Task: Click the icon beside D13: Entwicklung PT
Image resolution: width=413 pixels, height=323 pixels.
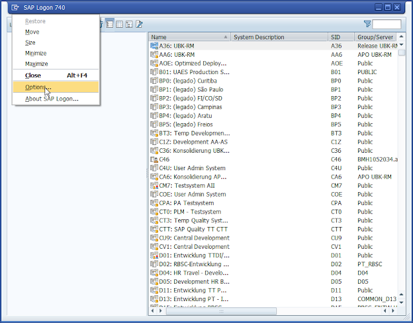Action: (x=154, y=299)
